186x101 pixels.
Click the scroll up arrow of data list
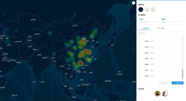[182, 37]
